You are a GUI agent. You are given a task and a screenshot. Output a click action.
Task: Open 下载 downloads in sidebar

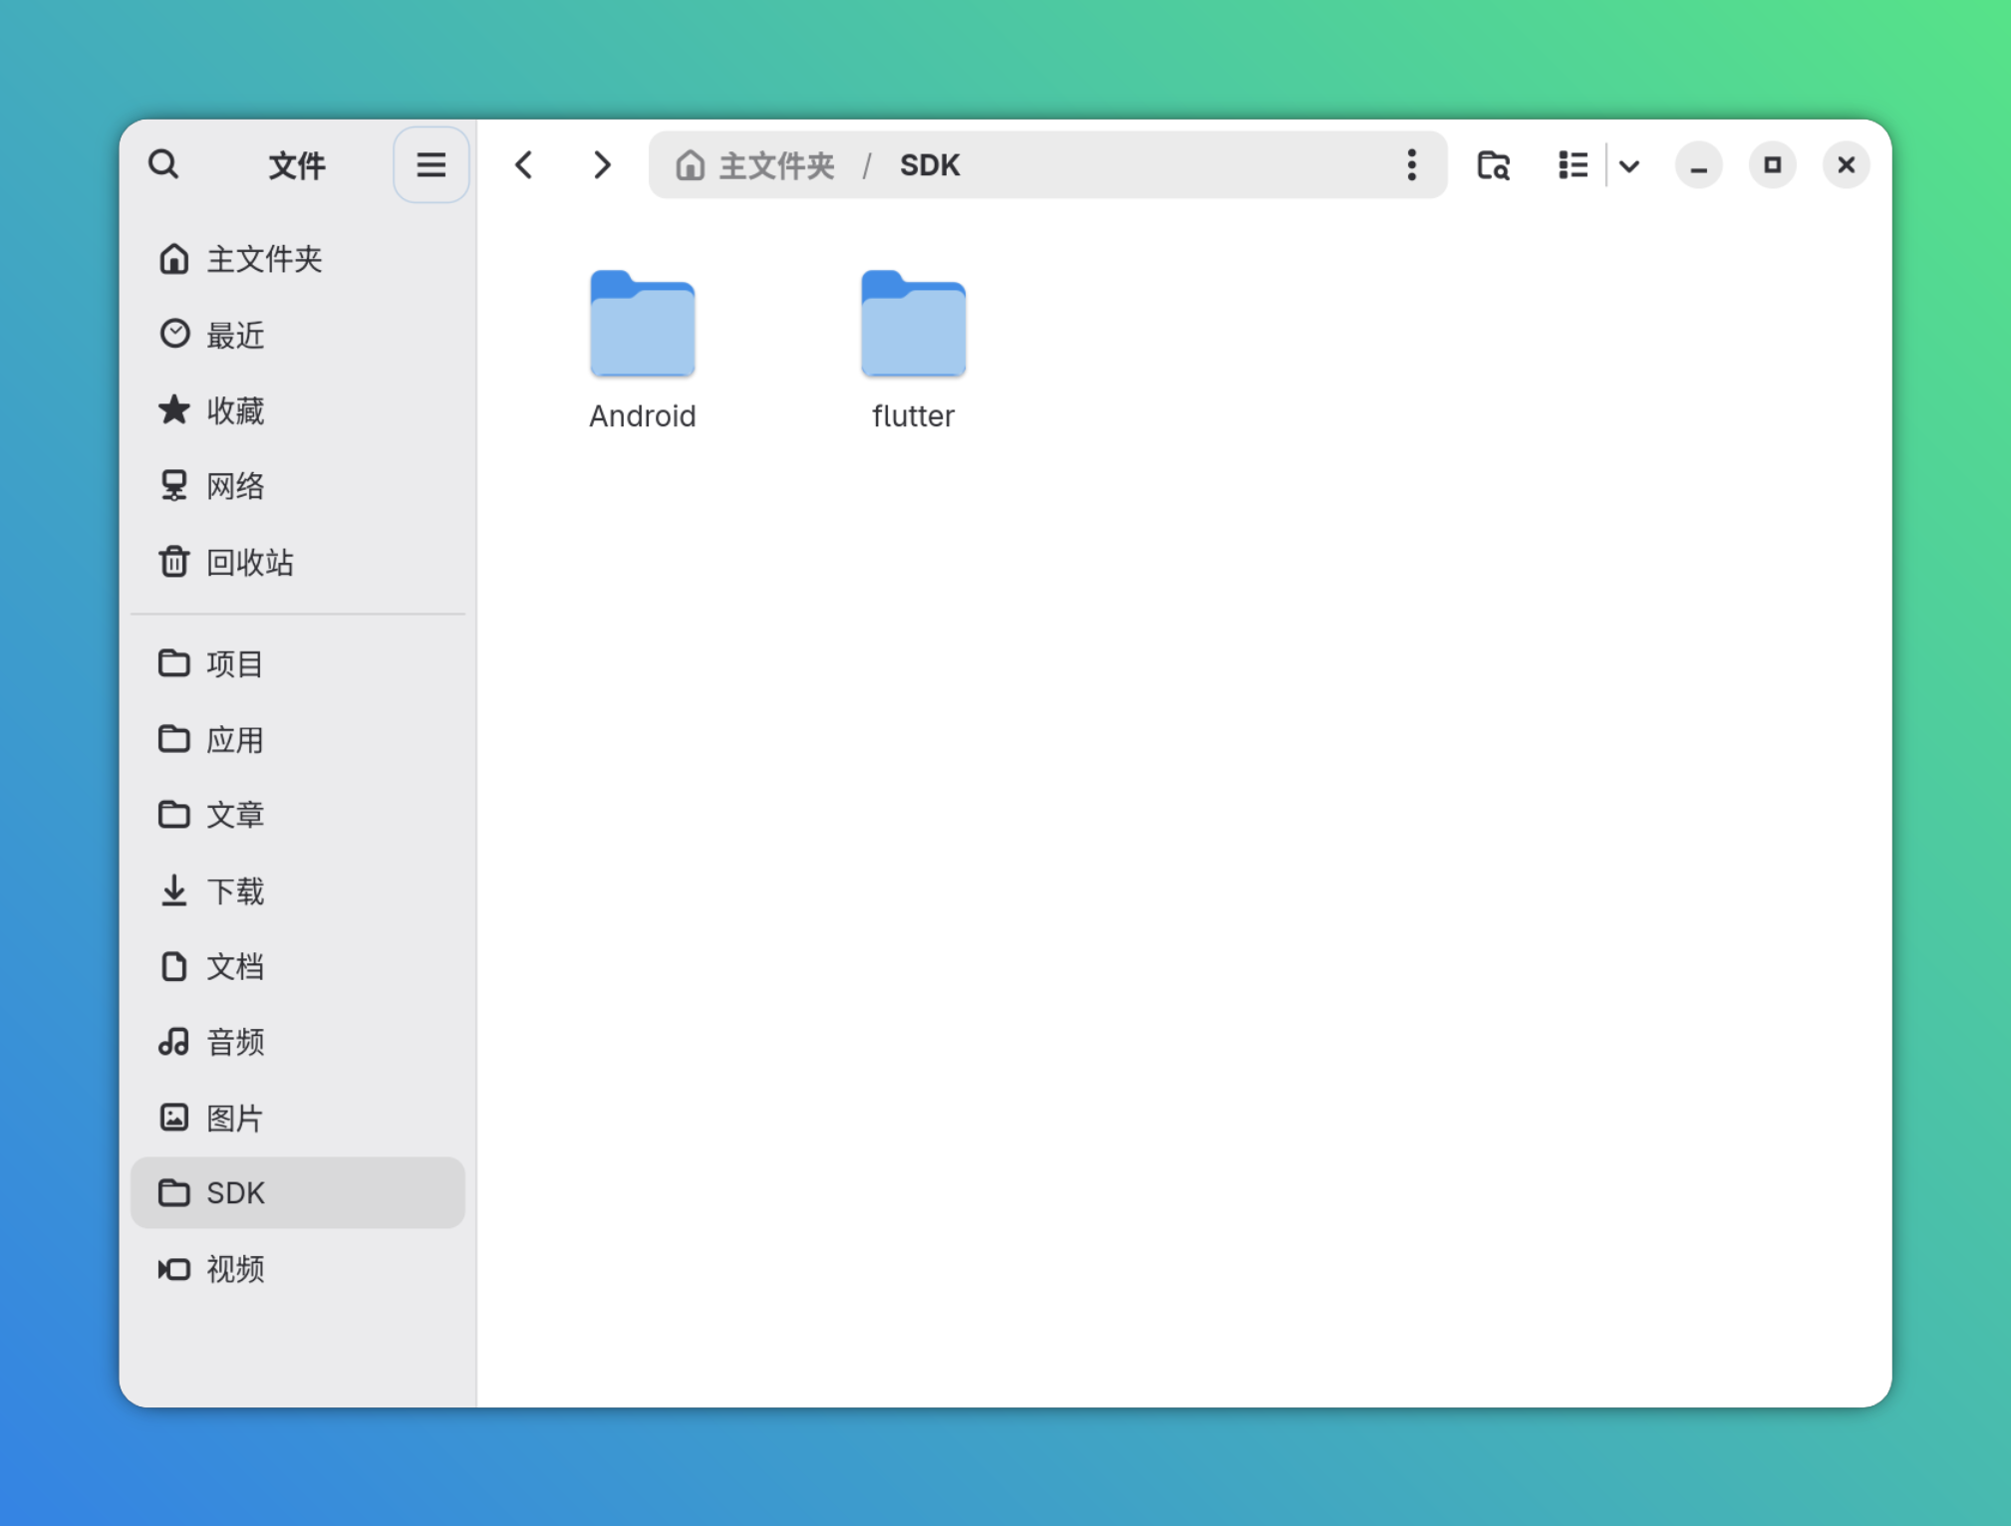(298, 890)
